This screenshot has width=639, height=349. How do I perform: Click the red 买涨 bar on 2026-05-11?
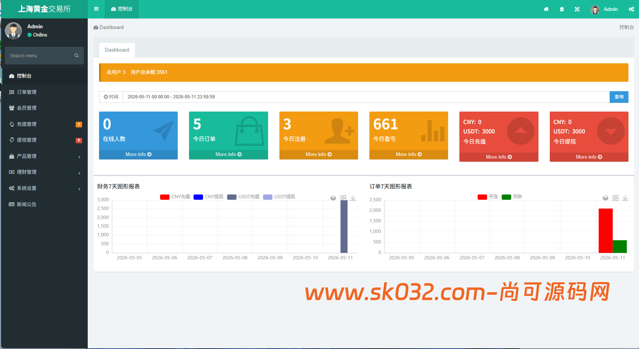(605, 231)
